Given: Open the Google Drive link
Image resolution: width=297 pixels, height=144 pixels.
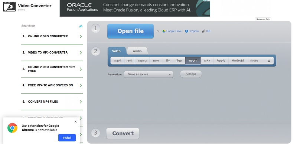Looking at the screenshot, I should tap(174, 31).
